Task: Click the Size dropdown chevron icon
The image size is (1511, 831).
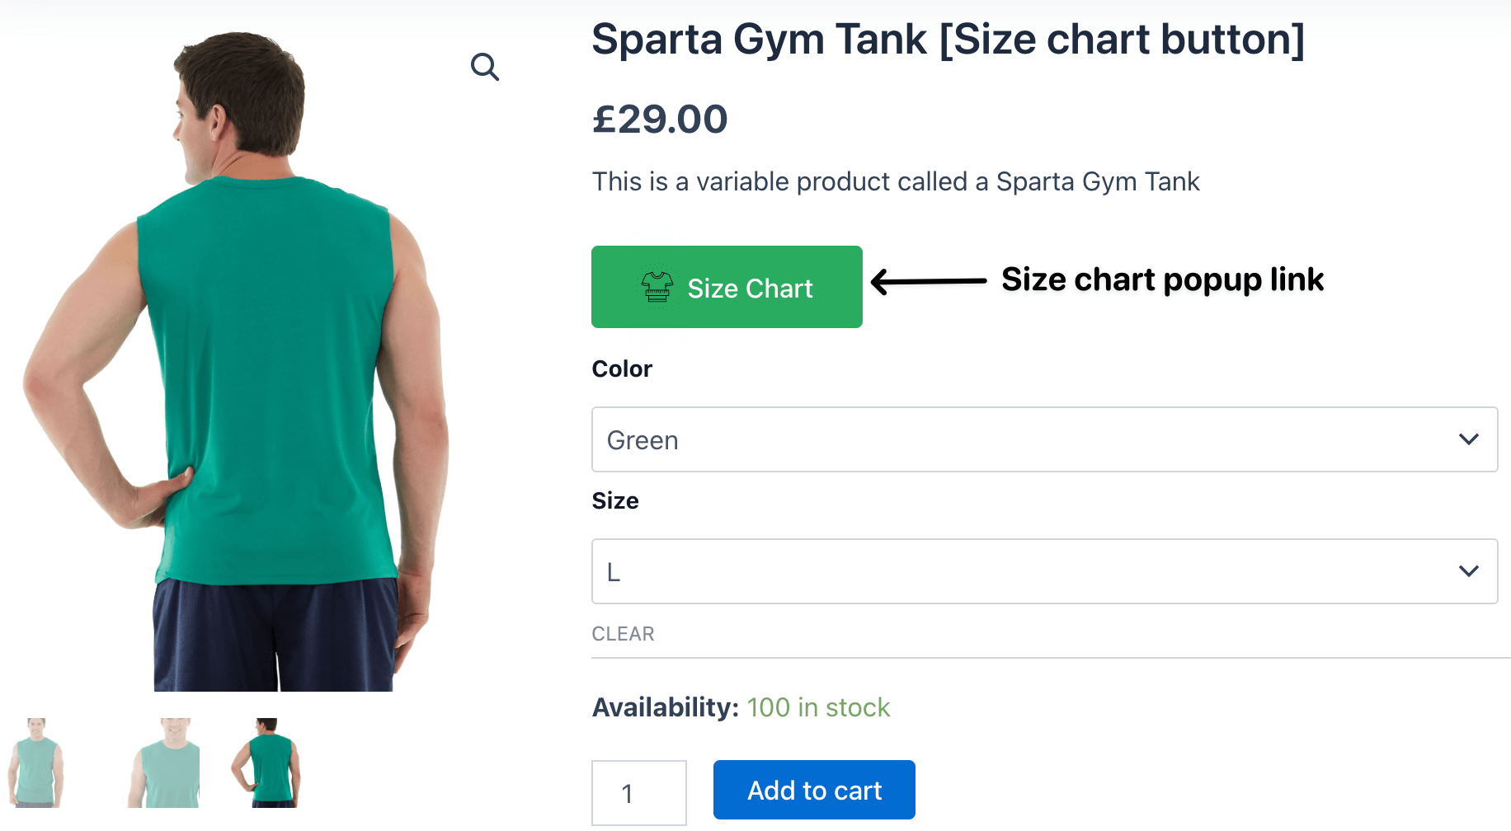Action: coord(1468,570)
